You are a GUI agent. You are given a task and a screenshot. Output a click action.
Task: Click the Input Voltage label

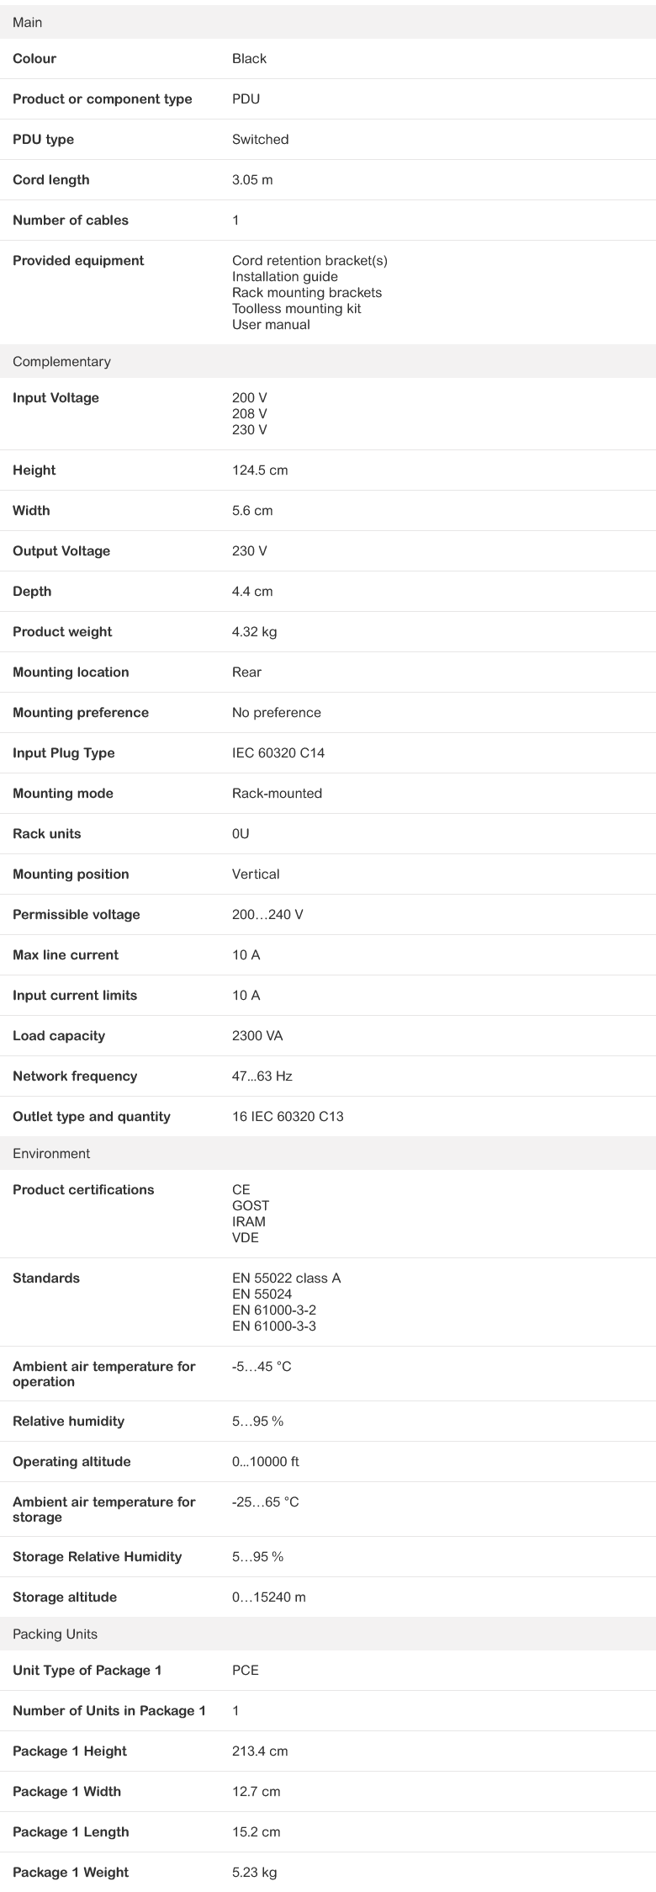(x=56, y=398)
